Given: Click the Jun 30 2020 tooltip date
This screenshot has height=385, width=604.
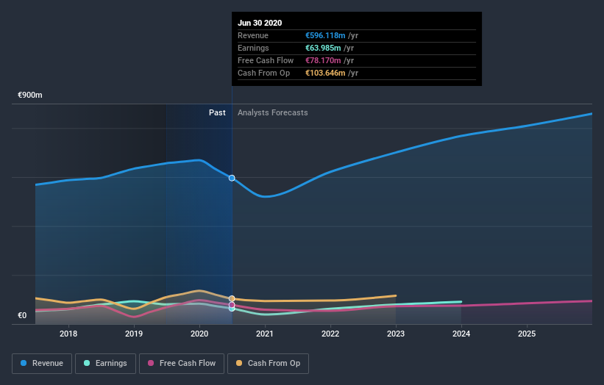Looking at the screenshot, I should pos(260,23).
